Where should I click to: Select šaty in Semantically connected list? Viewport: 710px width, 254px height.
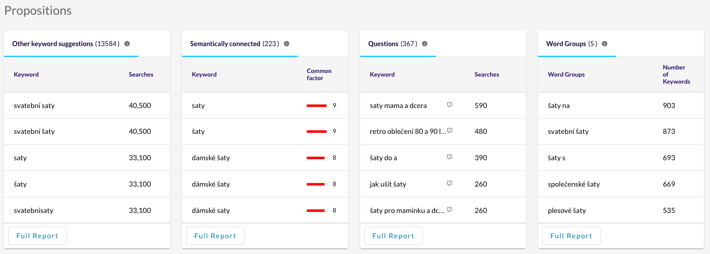198,131
